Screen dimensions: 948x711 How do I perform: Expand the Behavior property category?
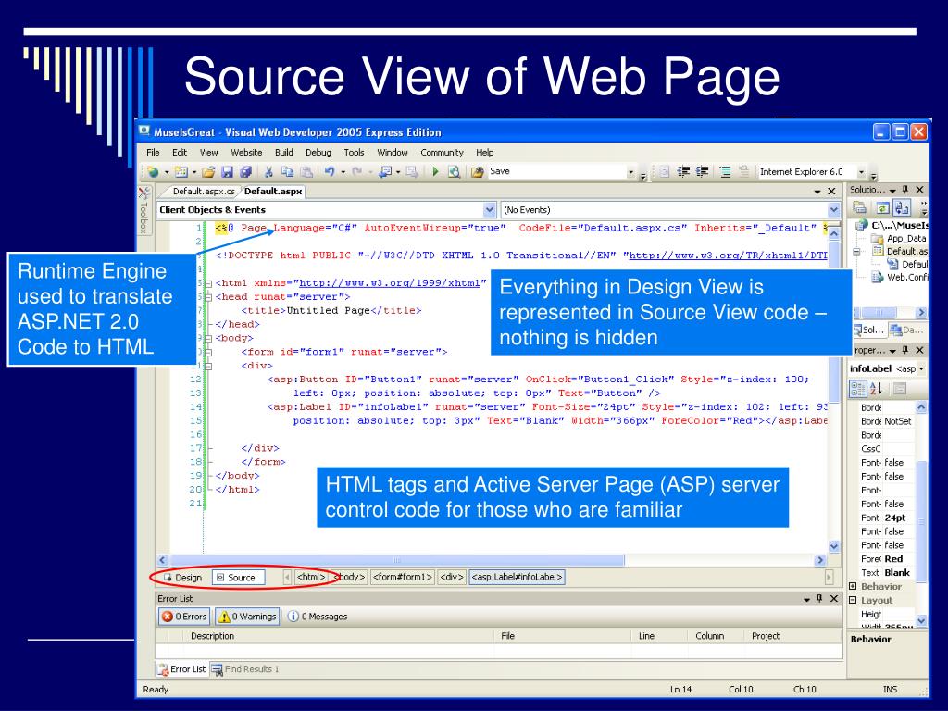[x=853, y=586]
